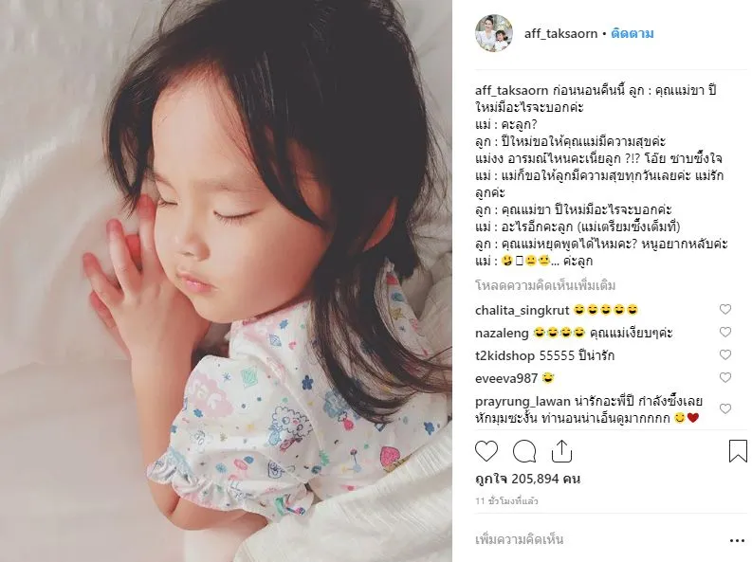Image resolution: width=752 pixels, height=562 pixels.
Task: Like prayrung_lawan's comment heart
Action: [725, 408]
